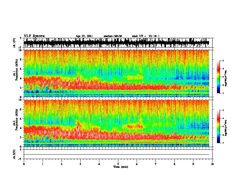Click the "-7" label on ch.2 color bar
This screenshot has width=239, height=184.
click(x=222, y=143)
